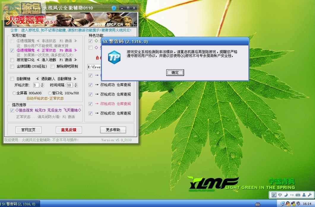The image size is (315, 207).
Task: Click the TP security logo in warning dialog
Action: (x=114, y=57)
